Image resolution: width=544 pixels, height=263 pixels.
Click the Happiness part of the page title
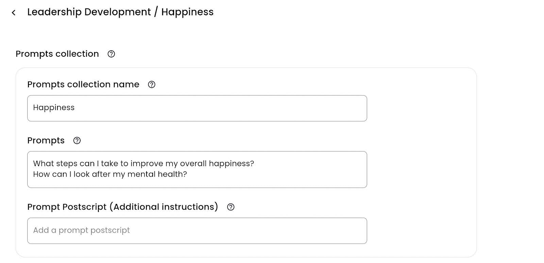187,12
